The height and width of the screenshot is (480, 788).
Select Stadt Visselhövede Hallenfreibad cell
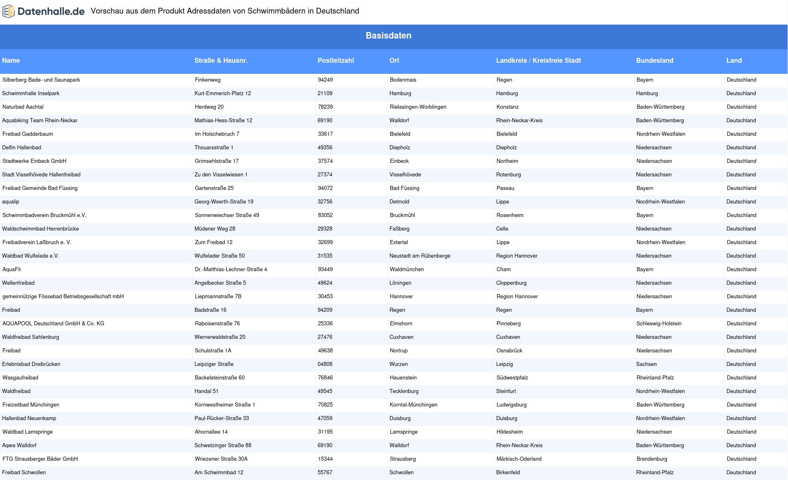(41, 175)
